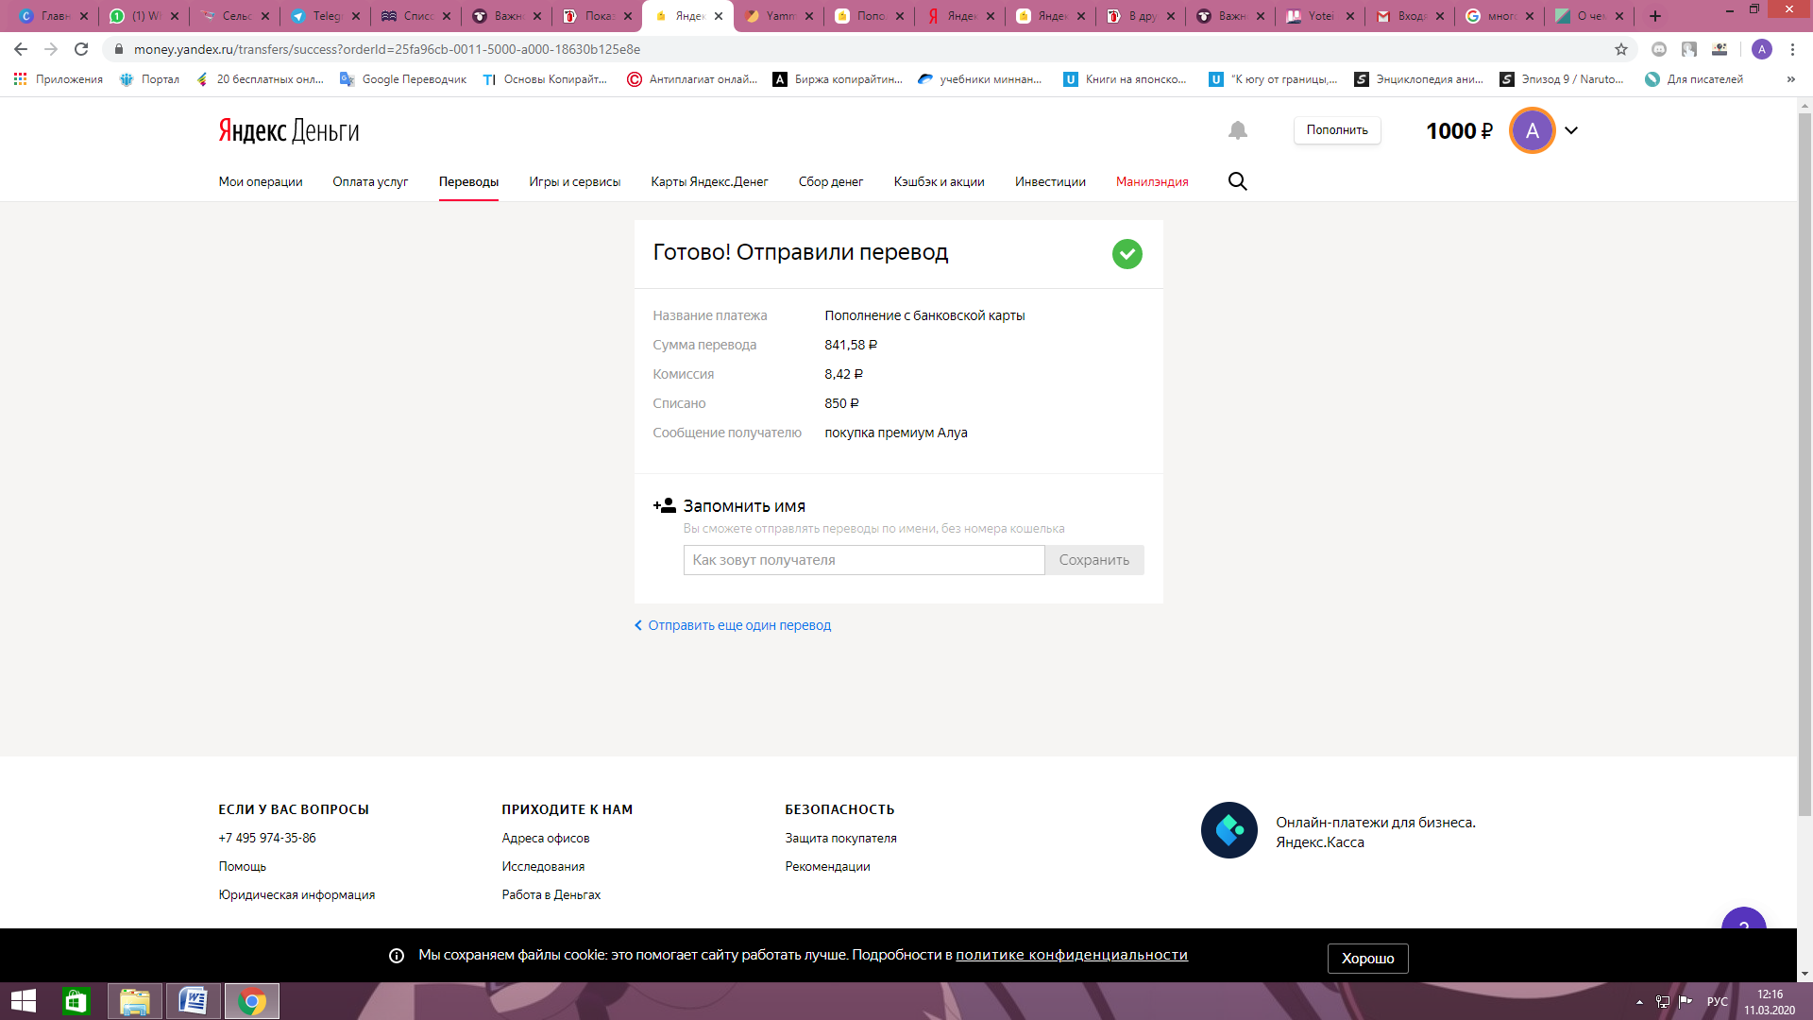Click Отправить еще один перевод link
1813x1020 pixels.
[738, 625]
